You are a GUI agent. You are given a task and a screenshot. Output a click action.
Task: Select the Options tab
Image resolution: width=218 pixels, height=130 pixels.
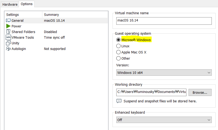(26, 4)
